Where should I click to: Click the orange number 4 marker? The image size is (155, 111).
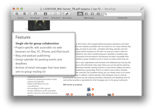click(93, 89)
